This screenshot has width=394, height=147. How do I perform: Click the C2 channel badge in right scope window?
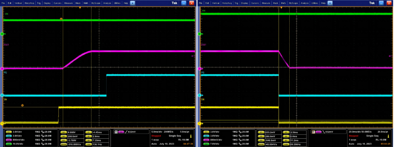click(x=206, y=136)
